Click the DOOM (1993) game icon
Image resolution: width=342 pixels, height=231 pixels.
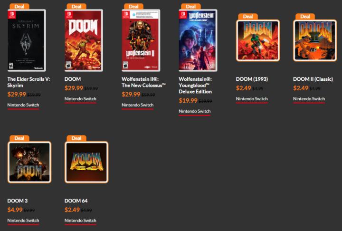tap(258, 40)
